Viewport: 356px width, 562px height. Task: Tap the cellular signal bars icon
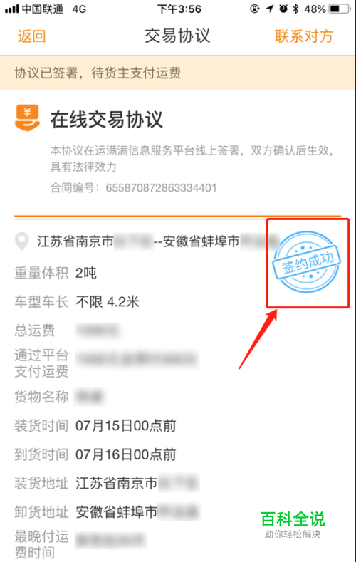(x=11, y=9)
